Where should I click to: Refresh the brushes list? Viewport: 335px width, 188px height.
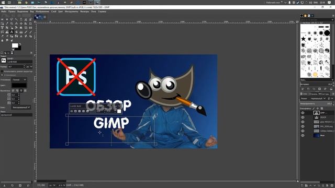[x=325, y=89]
